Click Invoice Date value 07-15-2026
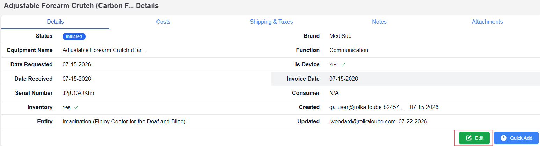The height and width of the screenshot is (146, 540). (x=344, y=79)
